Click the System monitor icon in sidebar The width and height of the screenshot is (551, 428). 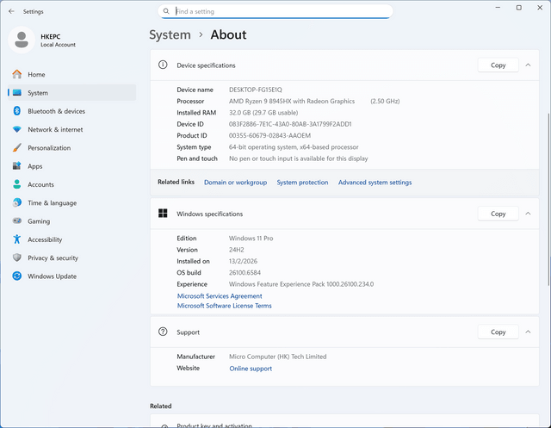17,93
